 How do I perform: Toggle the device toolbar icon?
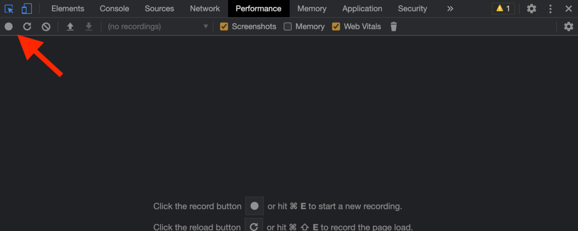(x=26, y=9)
